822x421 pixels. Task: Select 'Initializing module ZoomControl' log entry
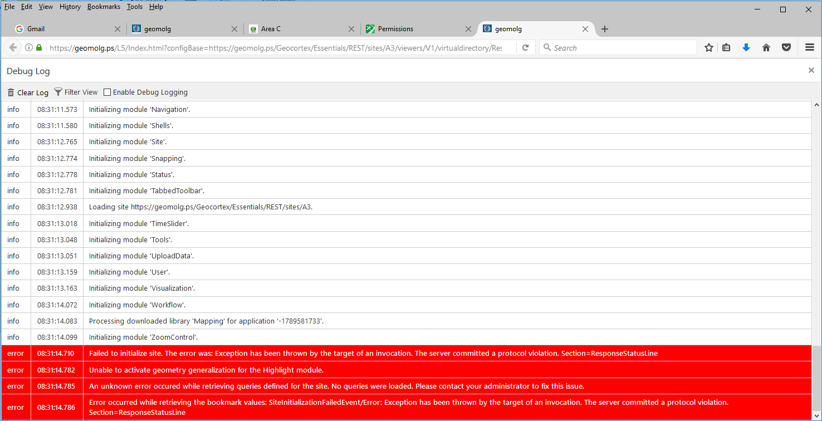[x=407, y=337]
